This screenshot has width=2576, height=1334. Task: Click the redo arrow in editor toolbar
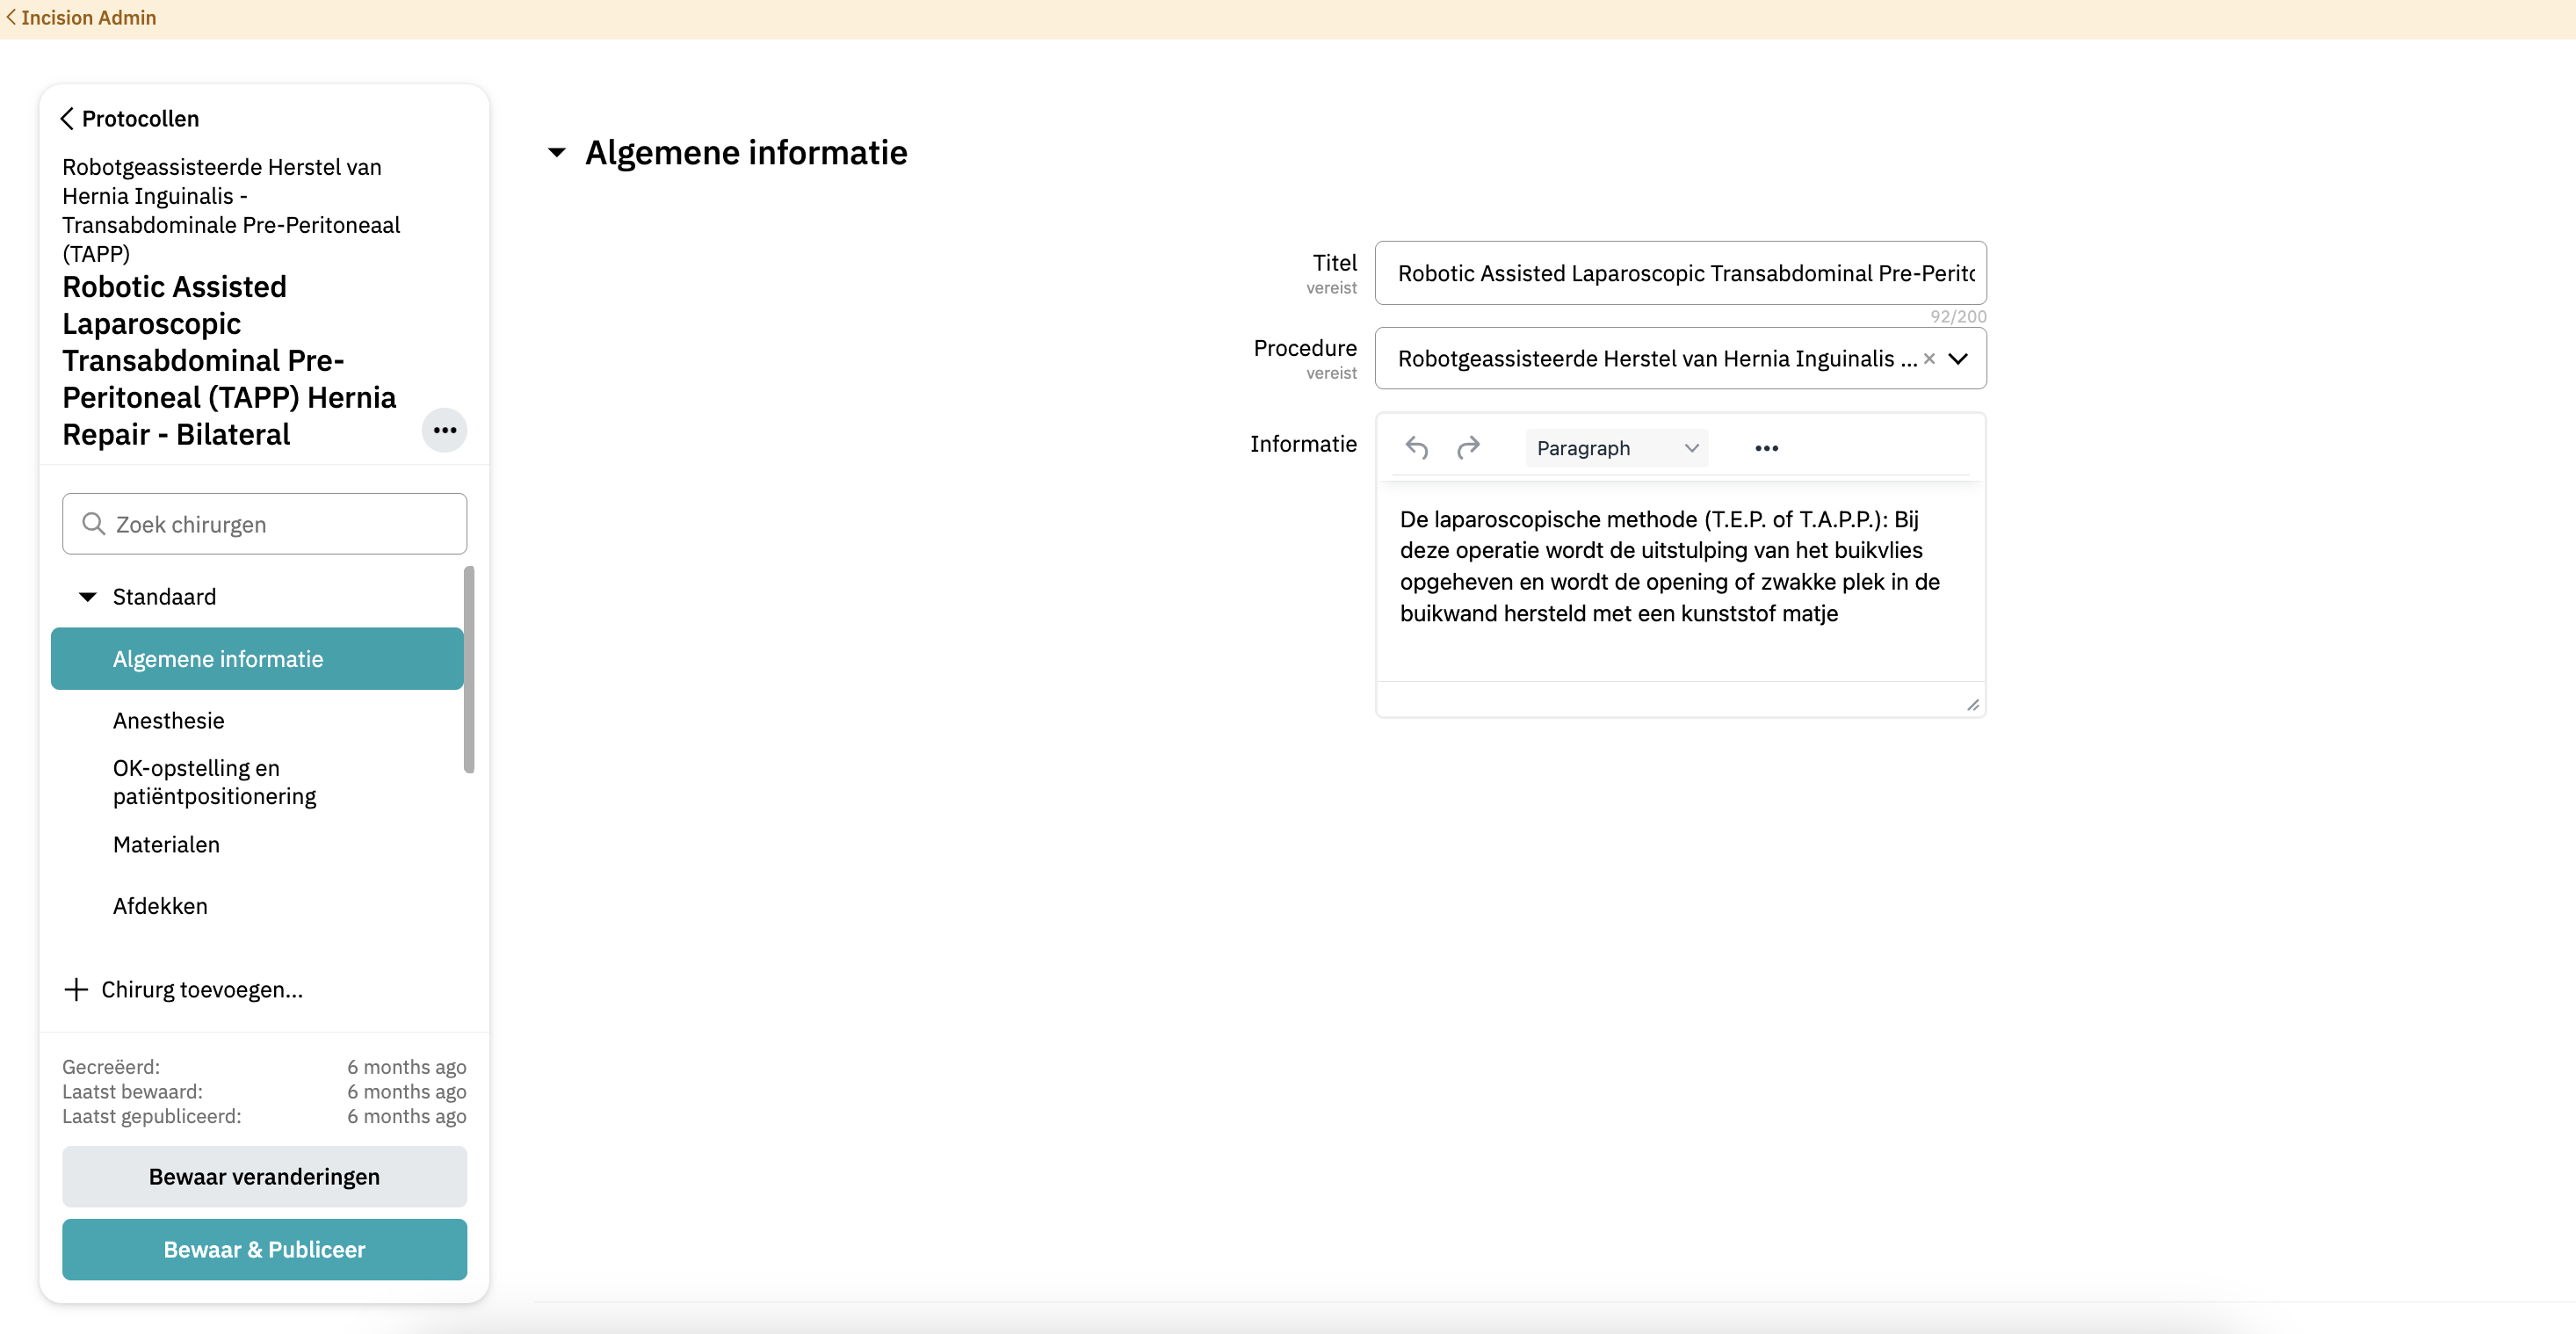click(x=1467, y=448)
